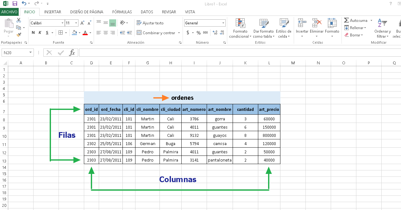
Task: Select the column K header
Action: coord(245,63)
